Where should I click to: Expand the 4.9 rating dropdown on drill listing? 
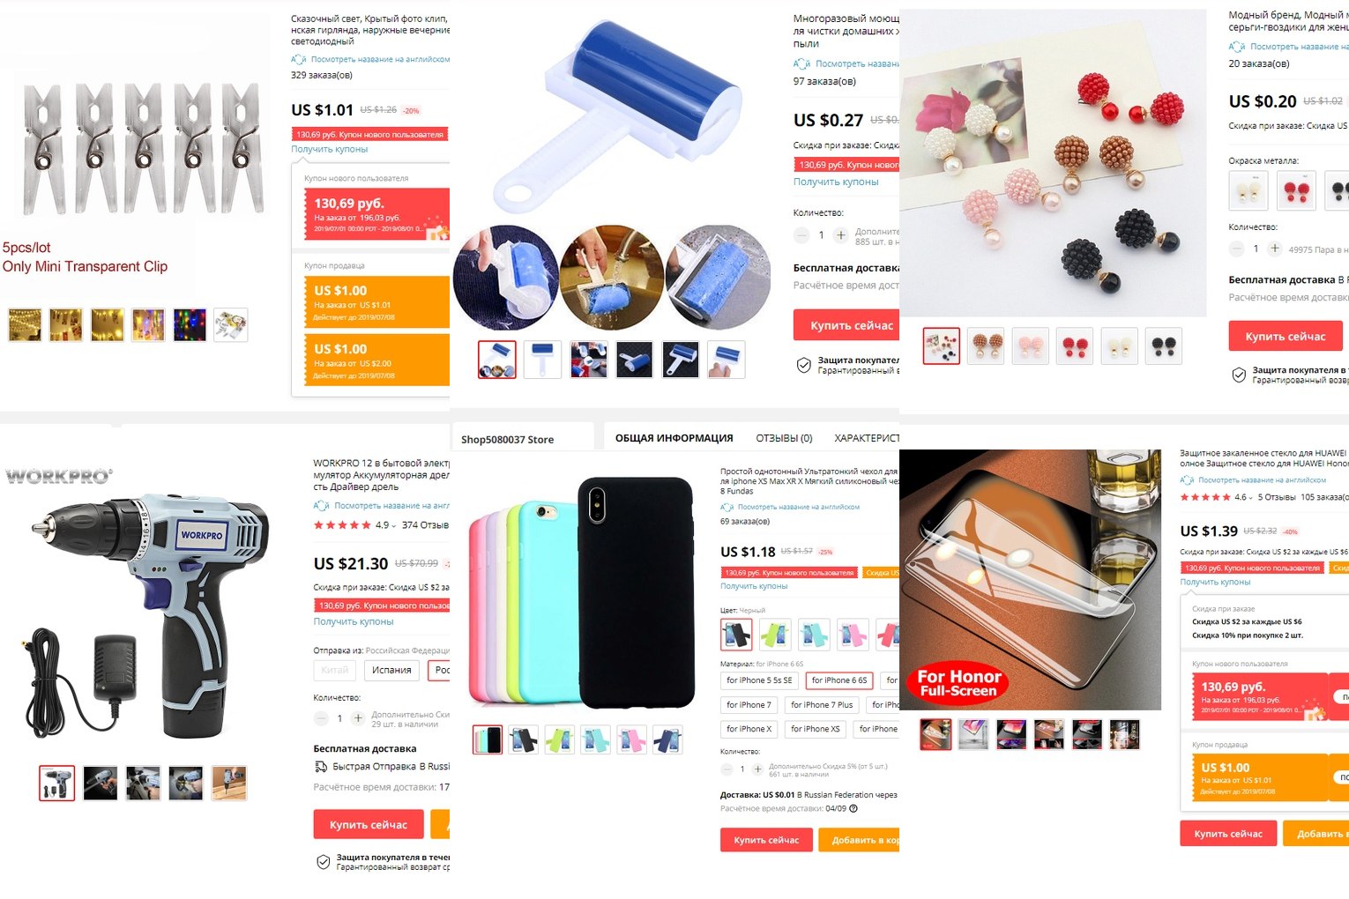[x=394, y=526]
